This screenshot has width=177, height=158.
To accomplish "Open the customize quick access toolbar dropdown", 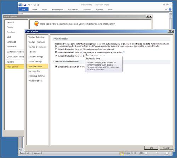I will (38, 5).
